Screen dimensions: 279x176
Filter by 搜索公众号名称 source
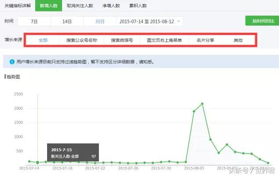[82, 40]
